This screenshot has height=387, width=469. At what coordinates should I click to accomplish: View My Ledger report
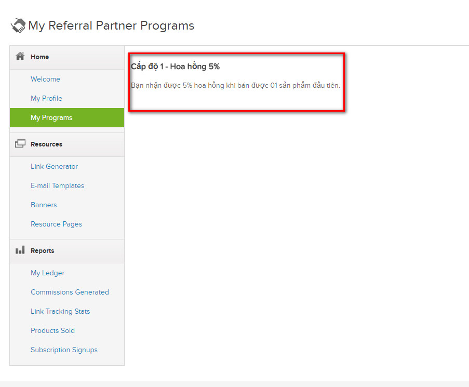pyautogui.click(x=48, y=273)
